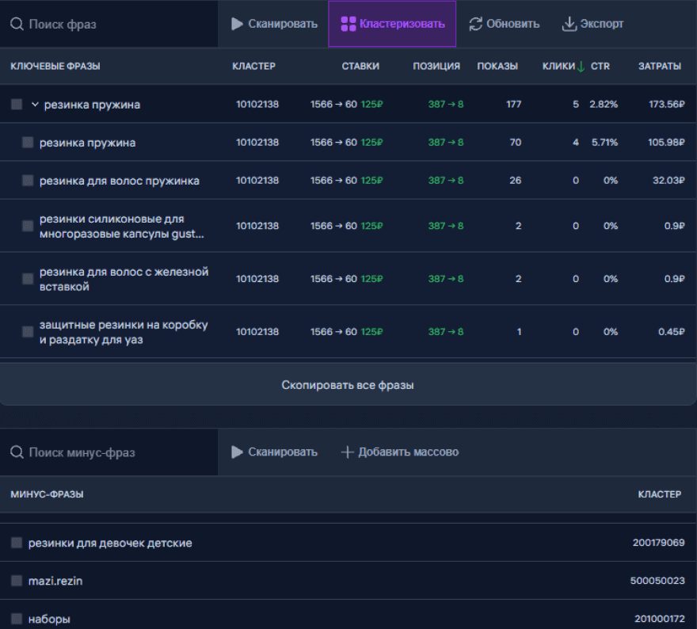Screen dimensions: 697x629
Task: Click the play icon of keyword Сканировать
Action: point(237,24)
